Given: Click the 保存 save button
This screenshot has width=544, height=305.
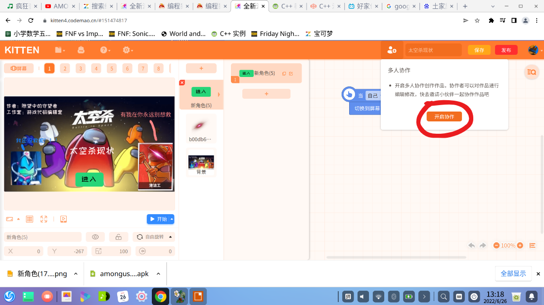Looking at the screenshot, I should point(479,50).
